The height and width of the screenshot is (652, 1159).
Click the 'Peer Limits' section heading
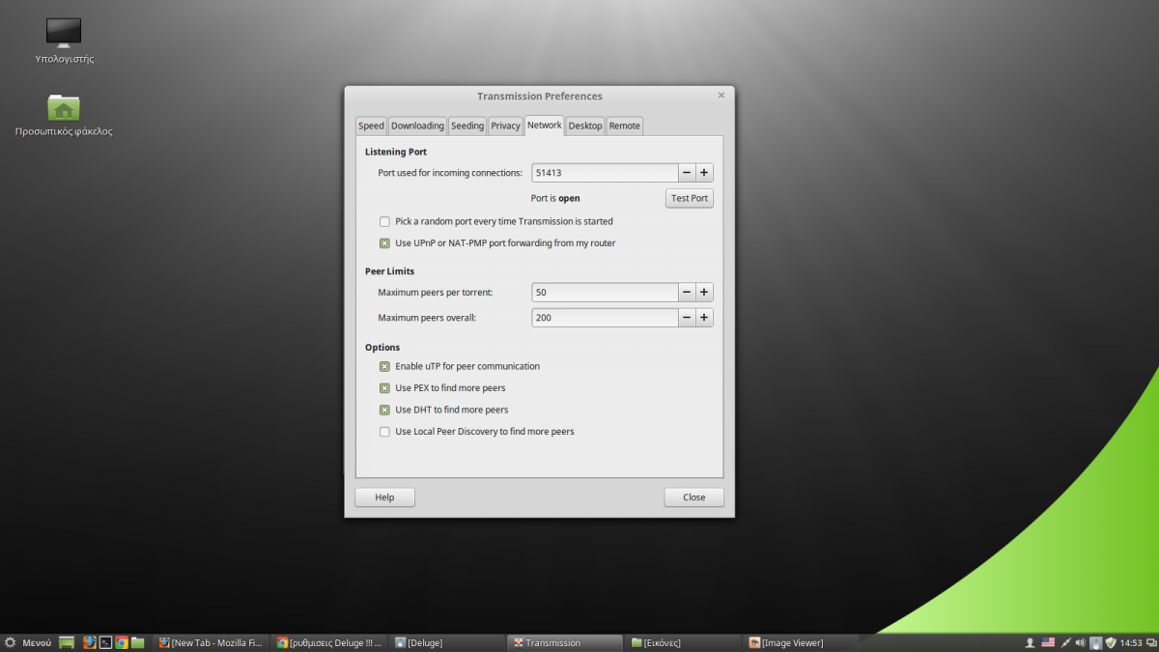[x=389, y=271]
